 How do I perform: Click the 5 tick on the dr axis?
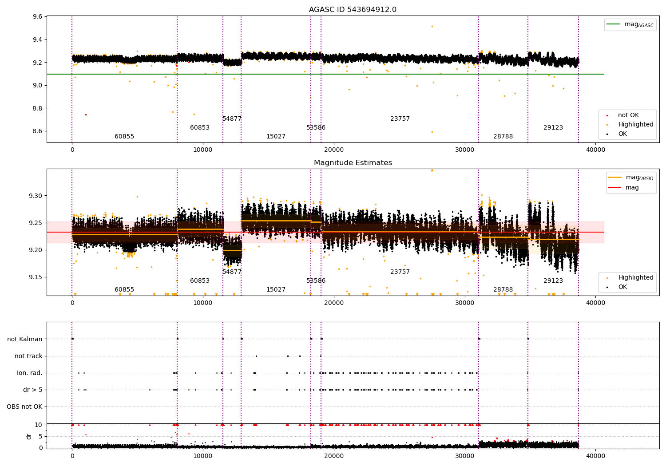coord(41,437)
